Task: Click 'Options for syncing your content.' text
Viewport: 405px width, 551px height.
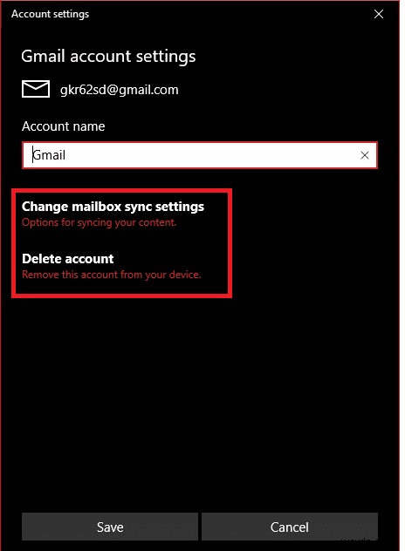Action: click(x=99, y=222)
